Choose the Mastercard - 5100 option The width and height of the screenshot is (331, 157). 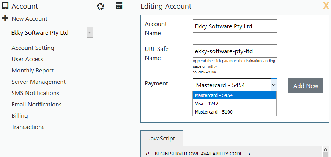[x=235, y=112]
